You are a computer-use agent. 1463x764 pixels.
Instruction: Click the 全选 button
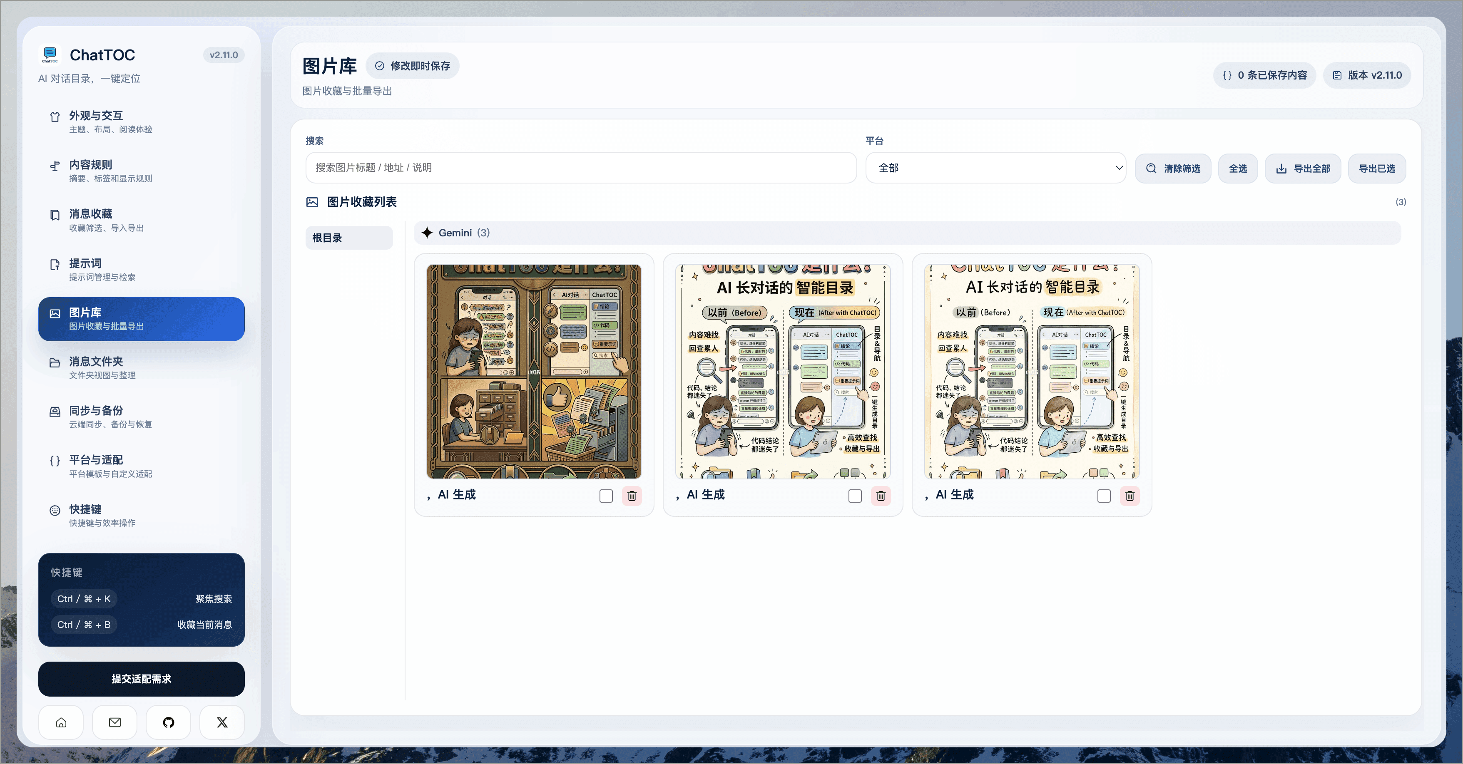click(1237, 169)
